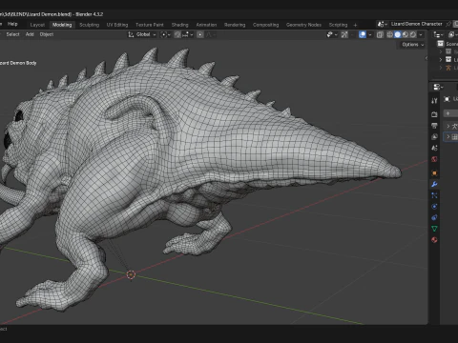Screen dimensions: 458x343
Task: Open outliner editor type dropdown
Action: click(439, 34)
